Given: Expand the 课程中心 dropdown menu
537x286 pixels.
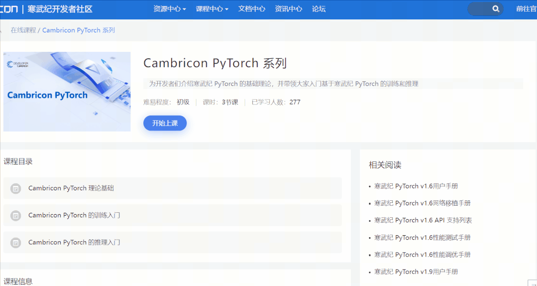Looking at the screenshot, I should pyautogui.click(x=212, y=9).
